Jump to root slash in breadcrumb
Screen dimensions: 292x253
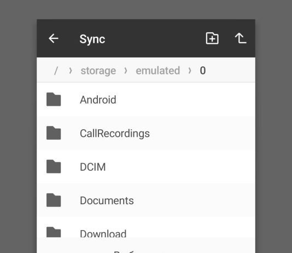pos(56,71)
